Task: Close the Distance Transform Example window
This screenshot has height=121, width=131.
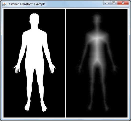Action: coord(123,3)
